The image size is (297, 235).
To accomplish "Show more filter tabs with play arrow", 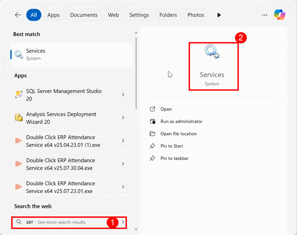I will click(219, 15).
